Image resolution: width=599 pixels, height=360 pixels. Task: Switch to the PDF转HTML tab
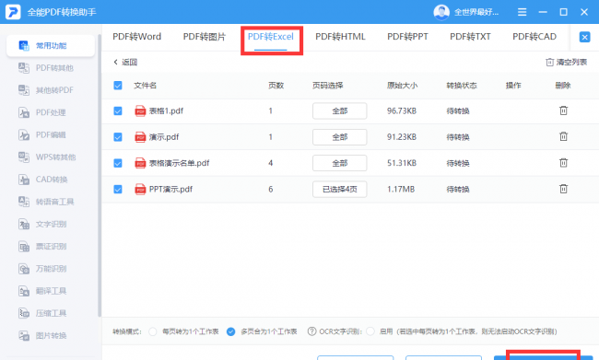click(340, 37)
